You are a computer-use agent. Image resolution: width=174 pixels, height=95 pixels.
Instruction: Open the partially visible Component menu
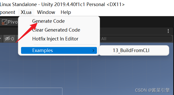tap(8, 12)
